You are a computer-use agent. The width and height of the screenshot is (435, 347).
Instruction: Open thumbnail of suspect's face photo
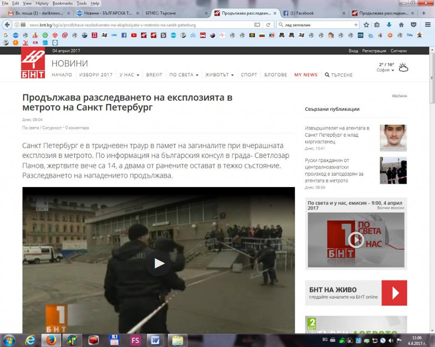click(393, 138)
